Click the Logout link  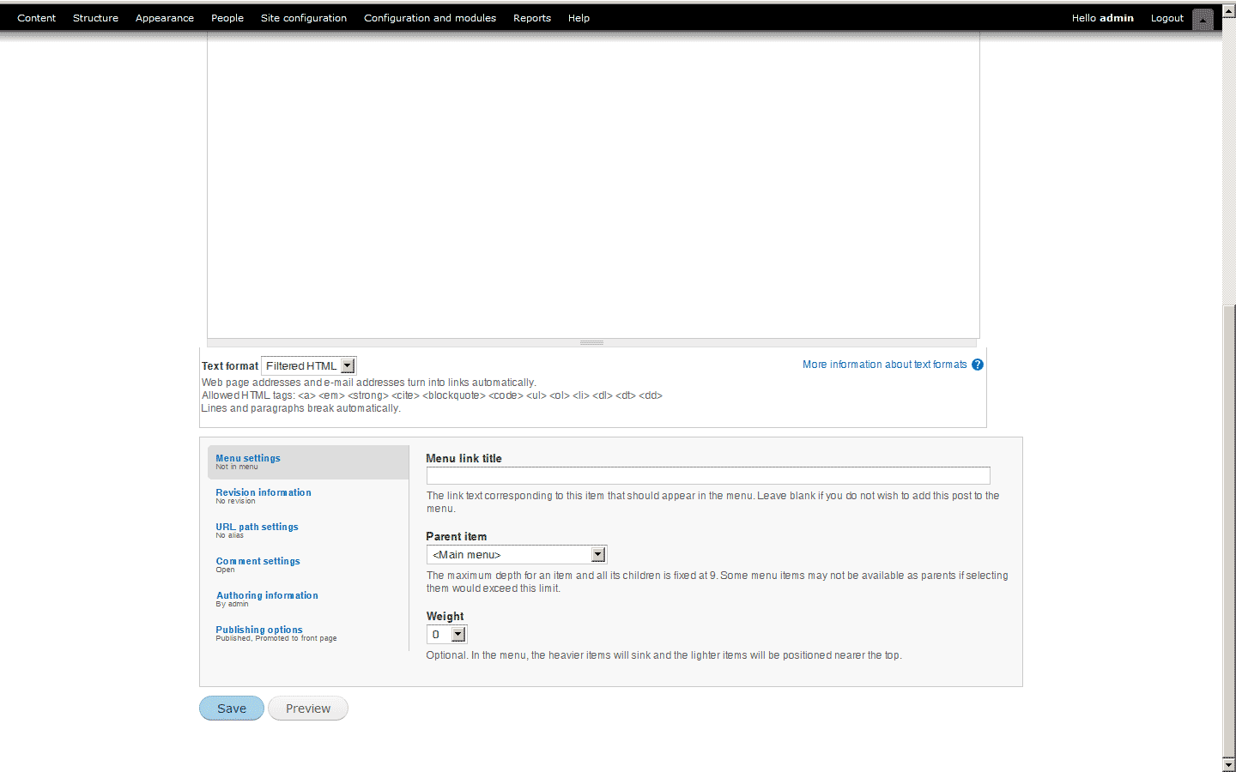[1167, 18]
